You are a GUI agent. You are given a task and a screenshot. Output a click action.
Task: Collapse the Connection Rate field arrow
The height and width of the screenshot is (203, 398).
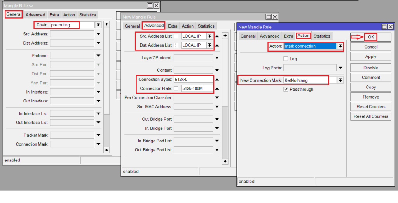[217, 88]
